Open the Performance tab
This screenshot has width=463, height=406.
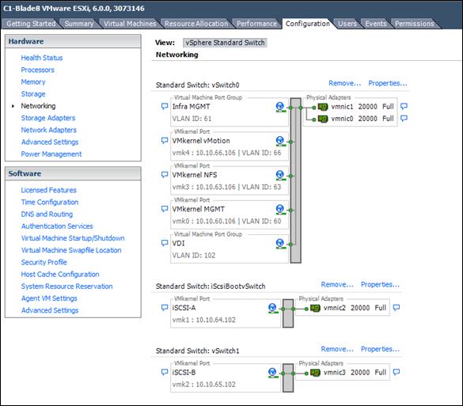pos(256,24)
